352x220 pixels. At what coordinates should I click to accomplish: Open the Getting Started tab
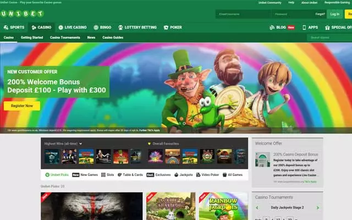click(x=32, y=37)
